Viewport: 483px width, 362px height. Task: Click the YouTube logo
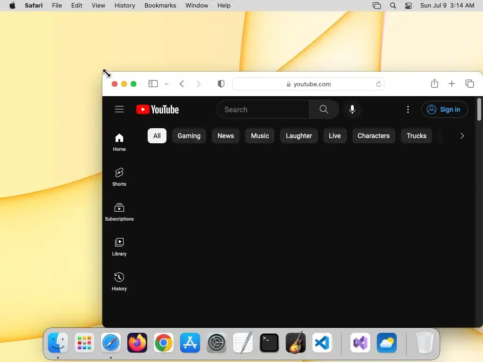(x=158, y=109)
